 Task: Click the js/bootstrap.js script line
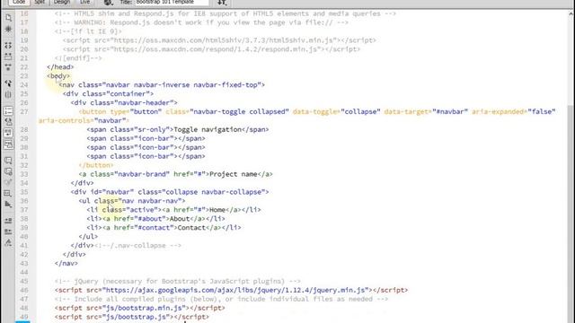tap(132, 317)
